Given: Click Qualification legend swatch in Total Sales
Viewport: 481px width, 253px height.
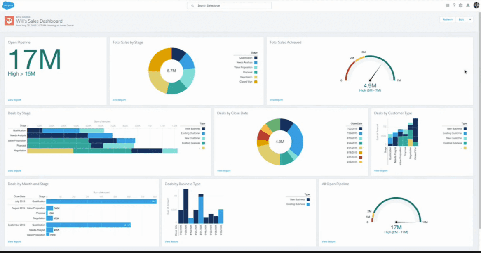Looking at the screenshot, I should click(x=256, y=58).
